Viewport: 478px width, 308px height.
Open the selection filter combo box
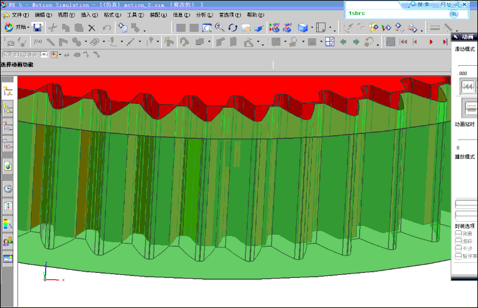(25, 55)
